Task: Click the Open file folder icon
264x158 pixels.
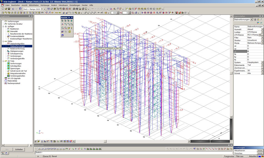Action: (6, 9)
